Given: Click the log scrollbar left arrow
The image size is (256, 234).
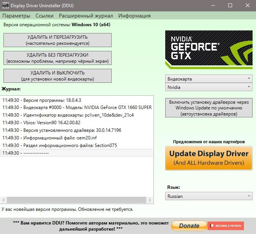Looking at the screenshot, I should click(x=3, y=200).
